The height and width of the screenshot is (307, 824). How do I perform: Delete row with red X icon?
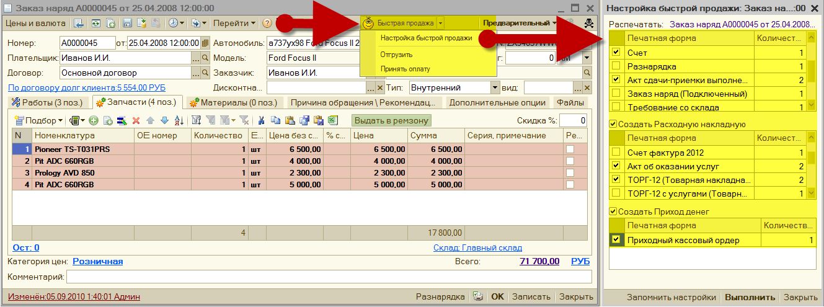pos(136,120)
